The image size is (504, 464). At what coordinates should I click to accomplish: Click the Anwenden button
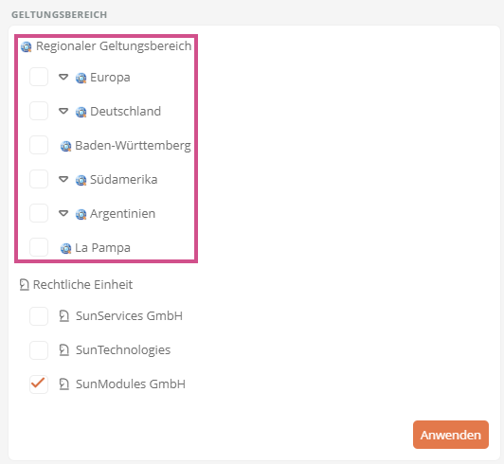point(451,435)
